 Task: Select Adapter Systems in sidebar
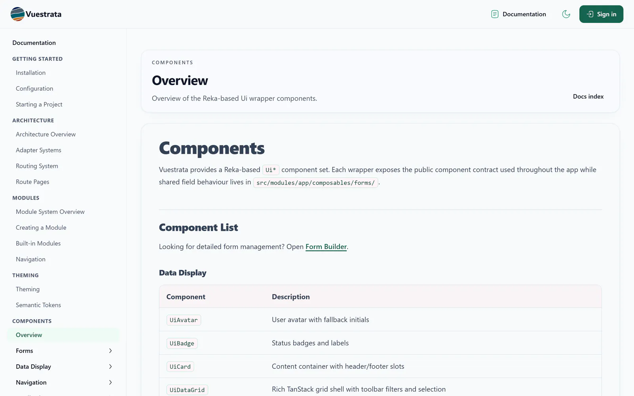pos(38,150)
